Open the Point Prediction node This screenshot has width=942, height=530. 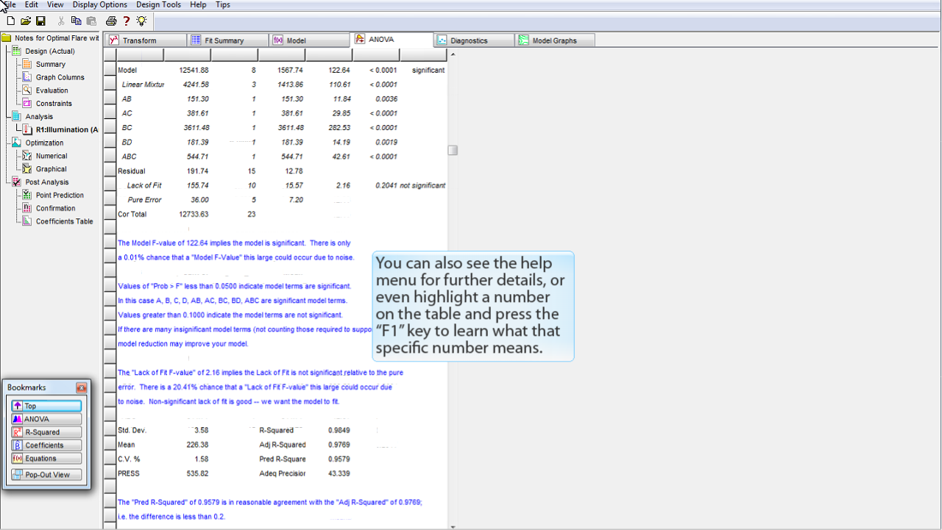pos(60,196)
